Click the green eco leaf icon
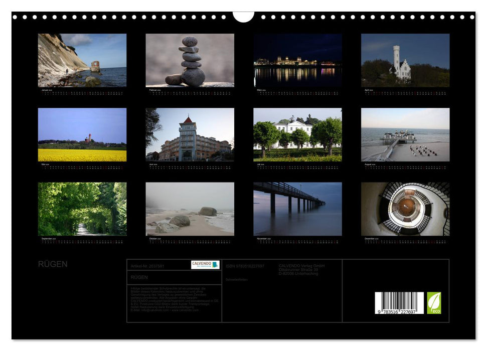The height and width of the screenshot is (351, 487). tap(434, 303)
